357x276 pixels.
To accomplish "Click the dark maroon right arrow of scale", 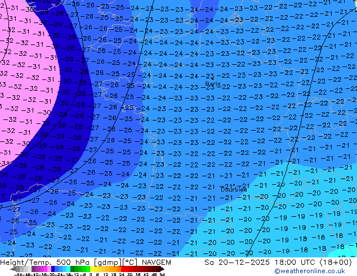I will click(162, 269).
